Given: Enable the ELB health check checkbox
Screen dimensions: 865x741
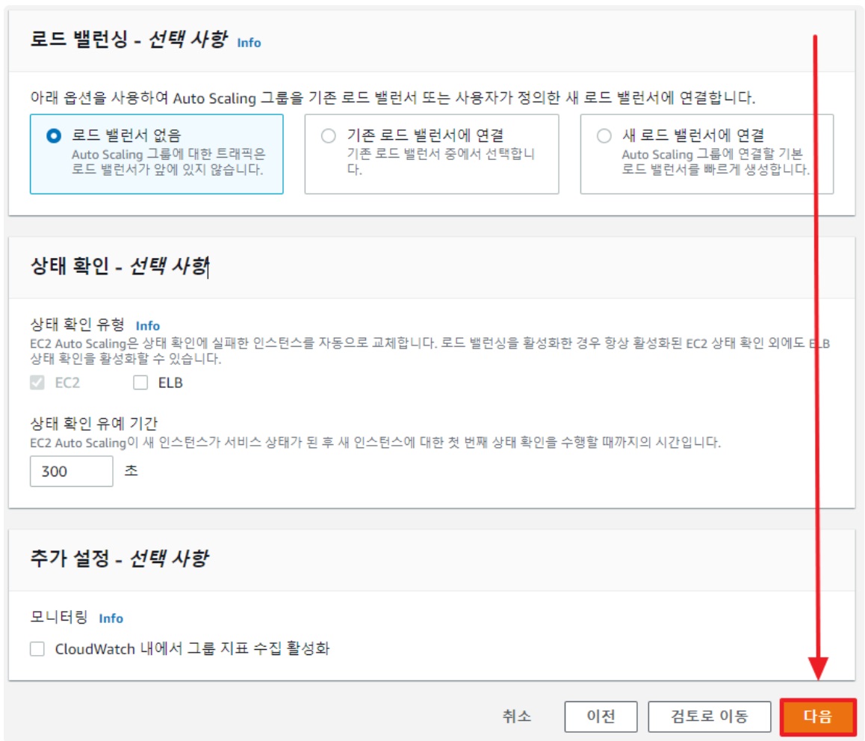Looking at the screenshot, I should [140, 382].
